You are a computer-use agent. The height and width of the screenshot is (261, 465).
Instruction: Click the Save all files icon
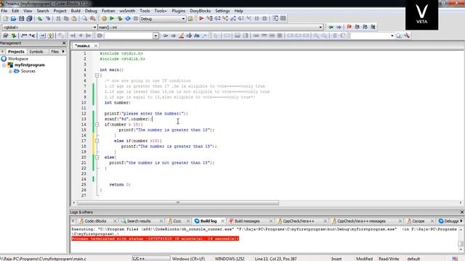(29, 19)
